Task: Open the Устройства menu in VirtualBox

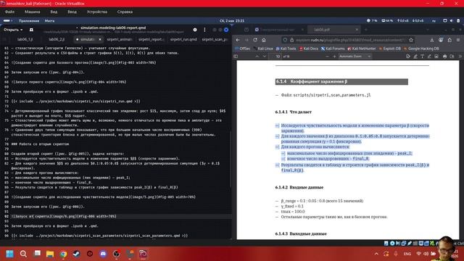Action: 96,12
